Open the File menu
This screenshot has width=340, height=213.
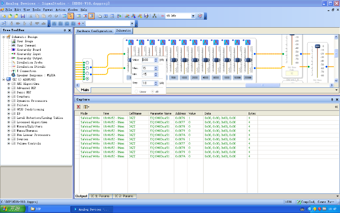tap(8, 9)
